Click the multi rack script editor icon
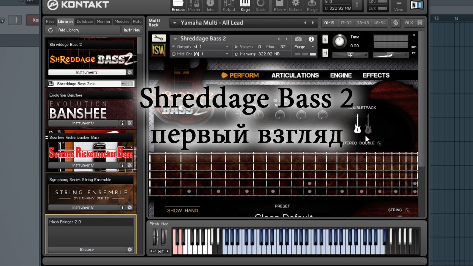Image resolution: width=473 pixels, height=266 pixels. [396, 23]
